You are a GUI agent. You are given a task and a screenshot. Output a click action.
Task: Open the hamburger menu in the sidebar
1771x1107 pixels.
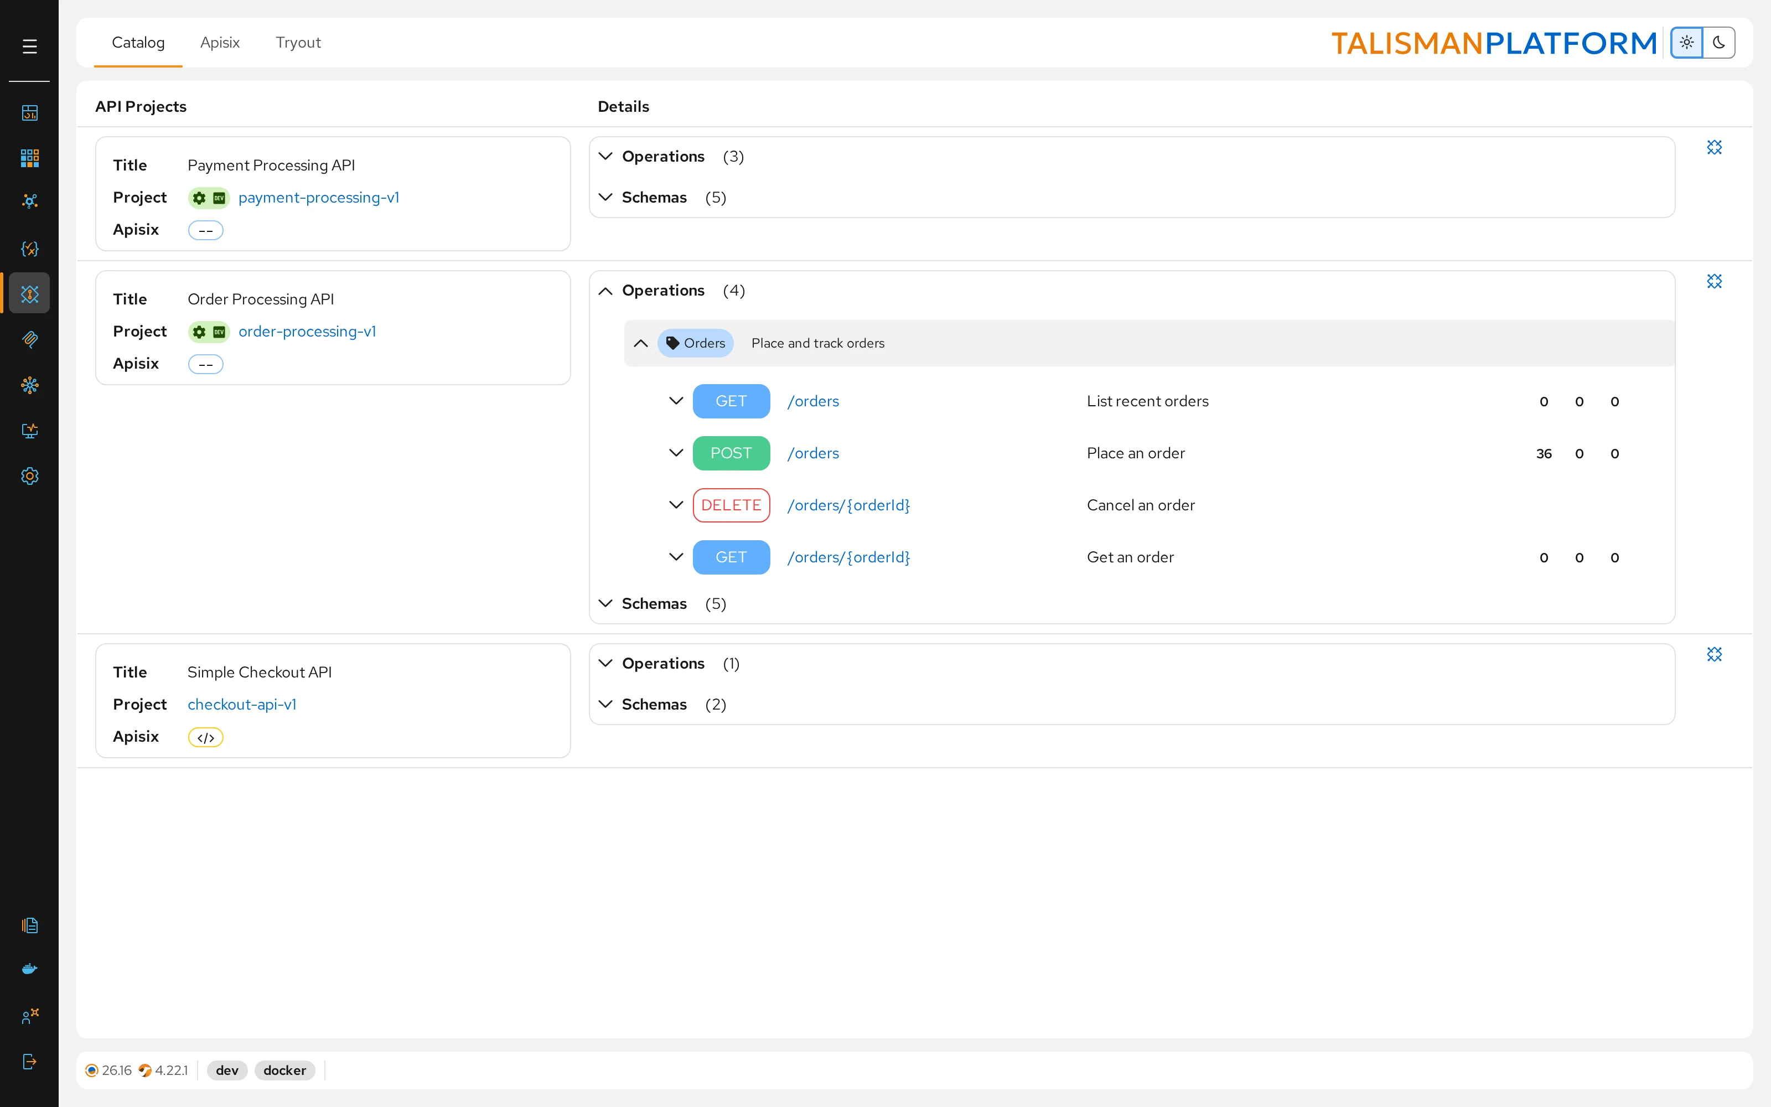click(29, 47)
